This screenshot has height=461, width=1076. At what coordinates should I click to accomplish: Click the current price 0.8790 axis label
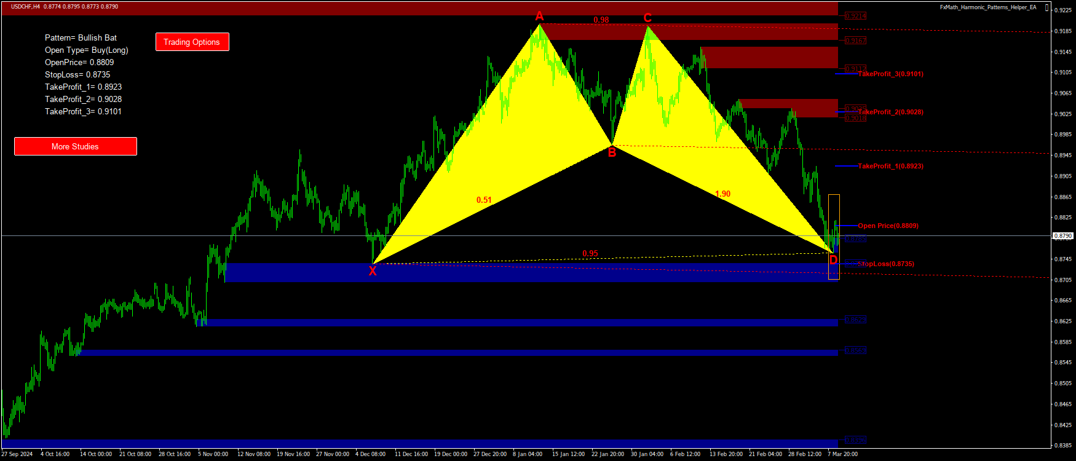(1062, 235)
